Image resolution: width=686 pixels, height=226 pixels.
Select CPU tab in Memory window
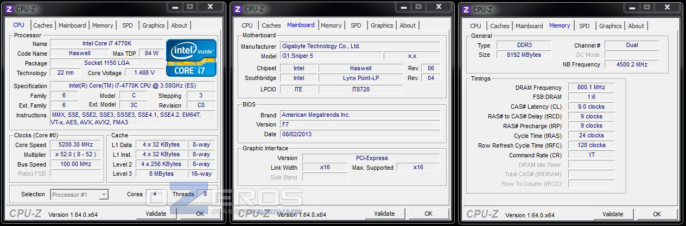(475, 26)
